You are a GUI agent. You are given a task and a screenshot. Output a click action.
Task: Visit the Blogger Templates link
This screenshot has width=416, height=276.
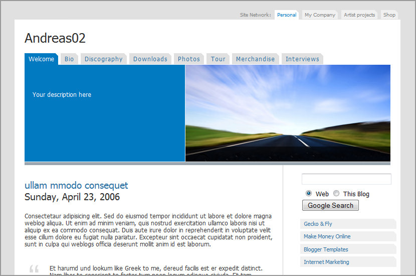point(326,249)
